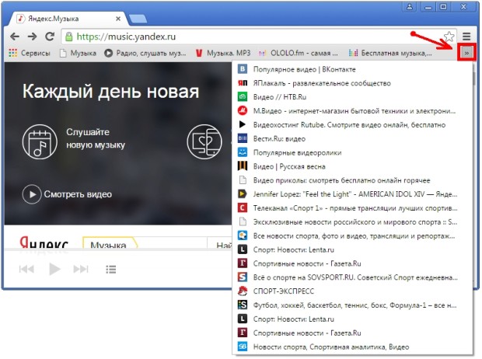Open the Радио, слушать муз... bookmark
This screenshot has width=482, height=359.
pyautogui.click(x=145, y=53)
